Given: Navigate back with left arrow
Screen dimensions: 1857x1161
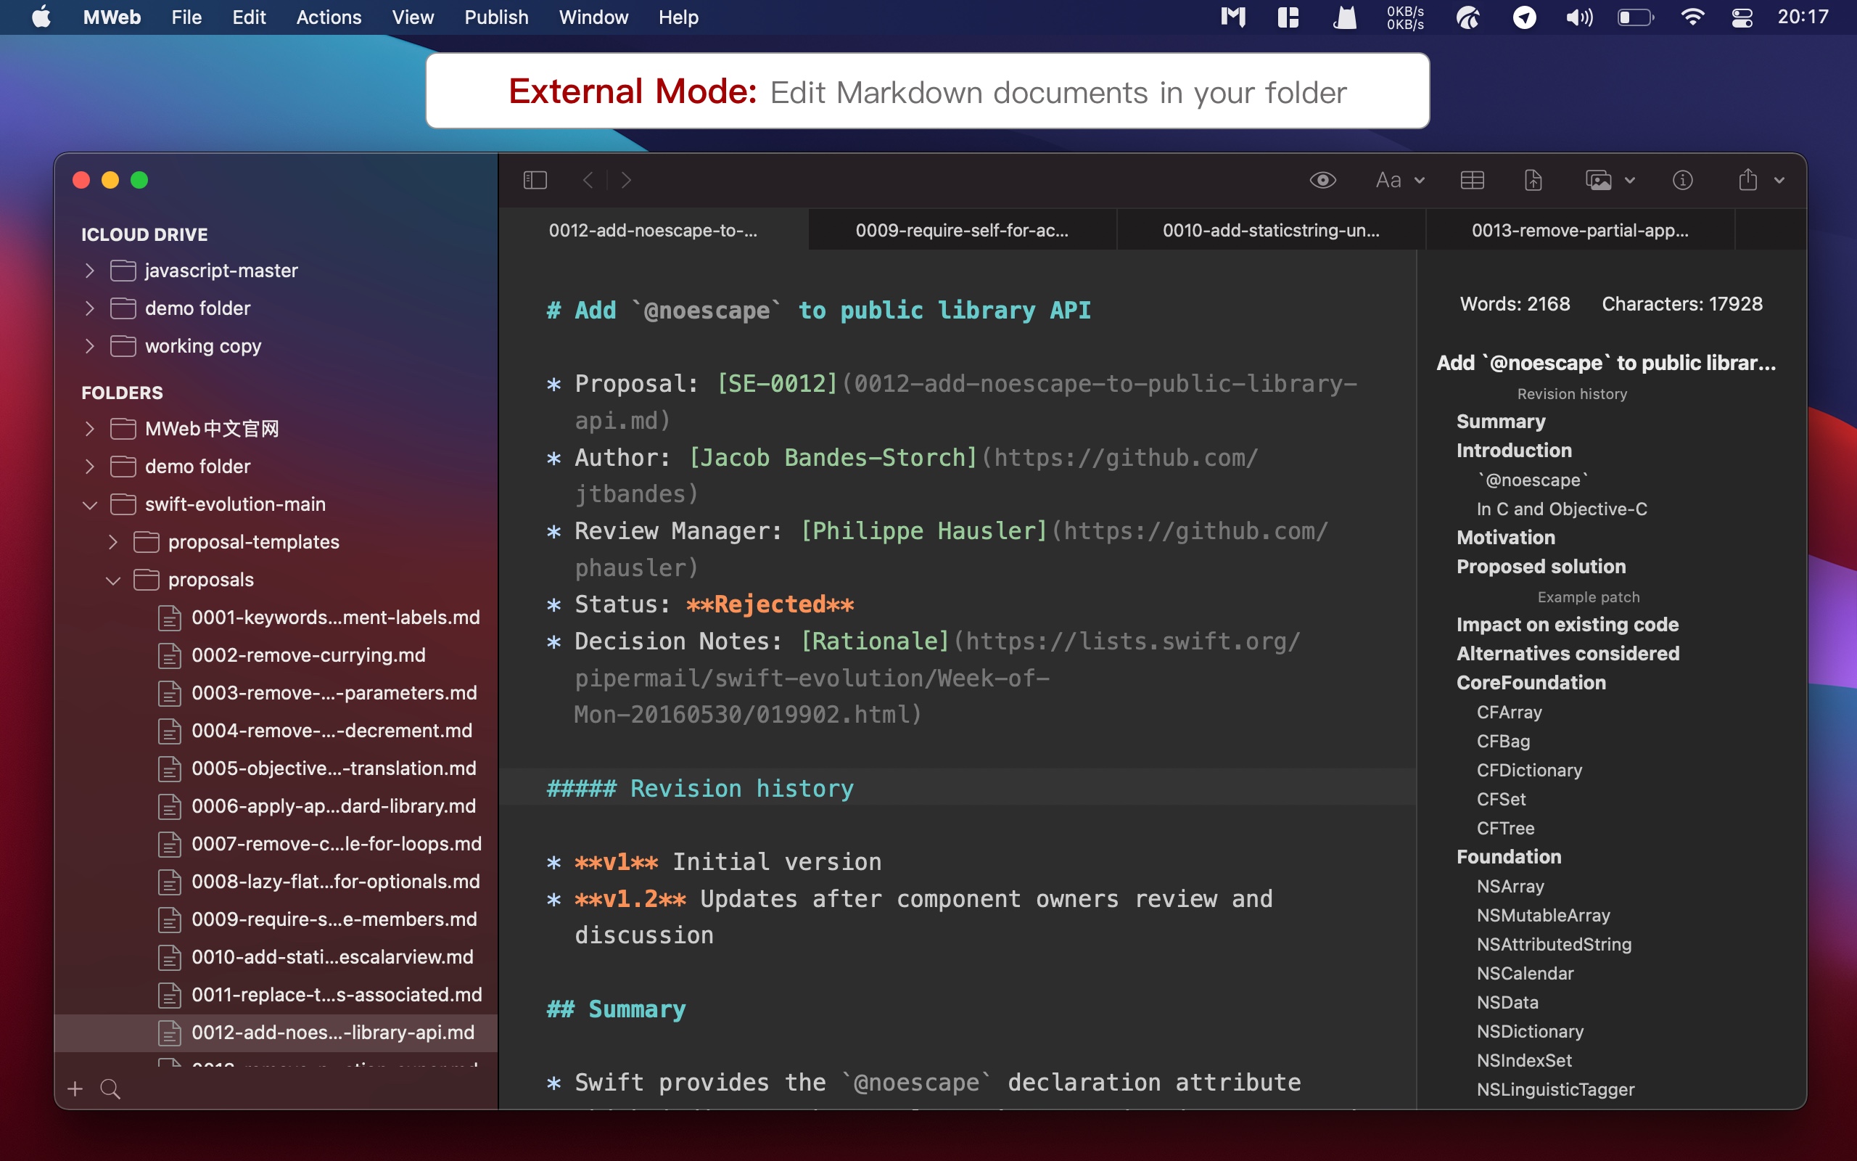Looking at the screenshot, I should click(x=588, y=180).
